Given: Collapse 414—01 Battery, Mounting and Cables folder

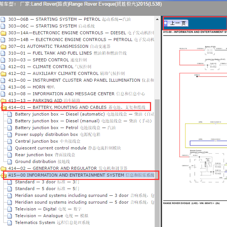Looking at the screenshot, I should 77,107.
